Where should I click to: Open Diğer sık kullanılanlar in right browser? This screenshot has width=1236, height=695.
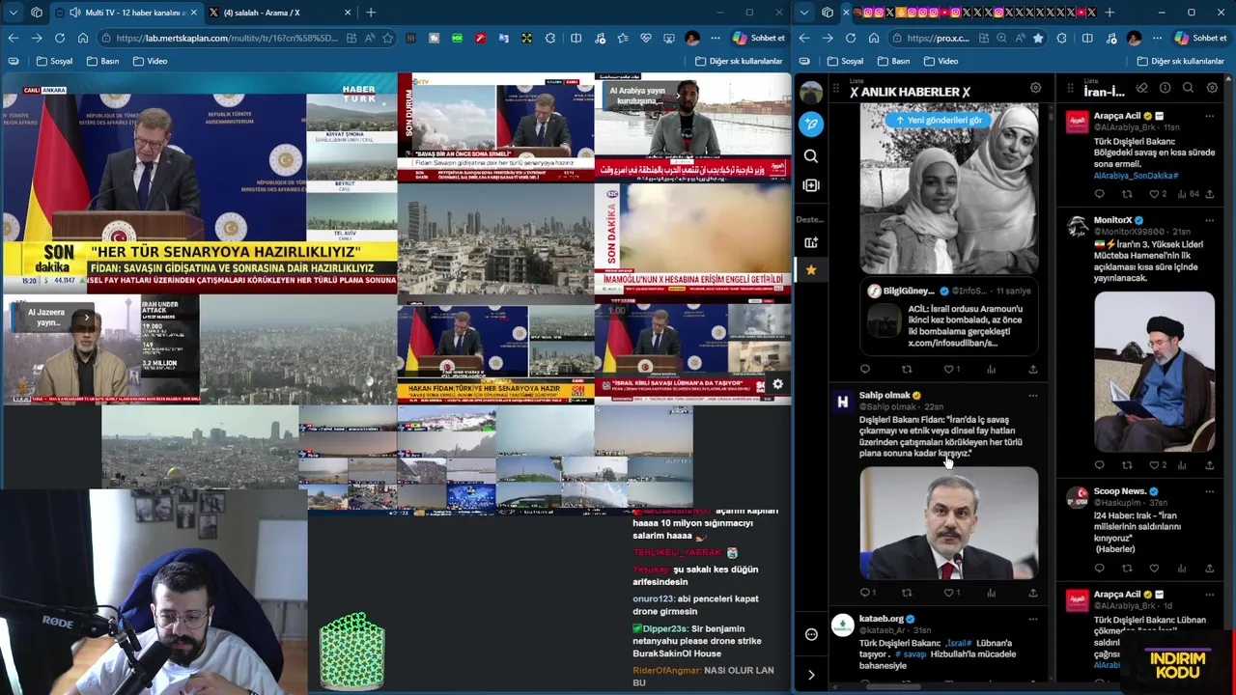[1180, 61]
